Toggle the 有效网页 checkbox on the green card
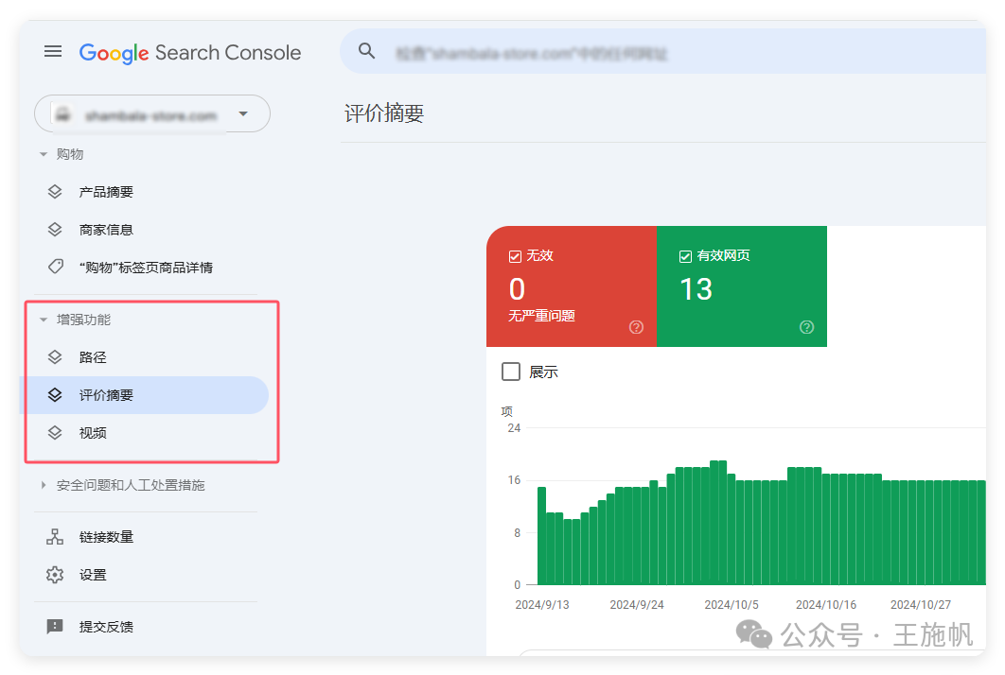This screenshot has height=675, width=1005. [x=684, y=255]
